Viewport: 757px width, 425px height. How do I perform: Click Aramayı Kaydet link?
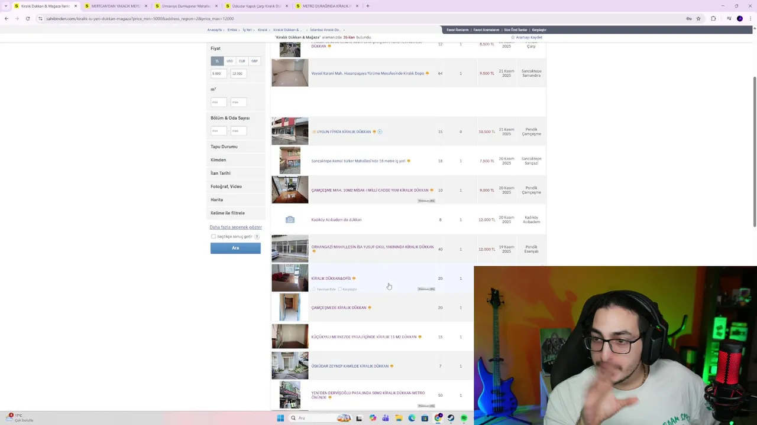526,37
